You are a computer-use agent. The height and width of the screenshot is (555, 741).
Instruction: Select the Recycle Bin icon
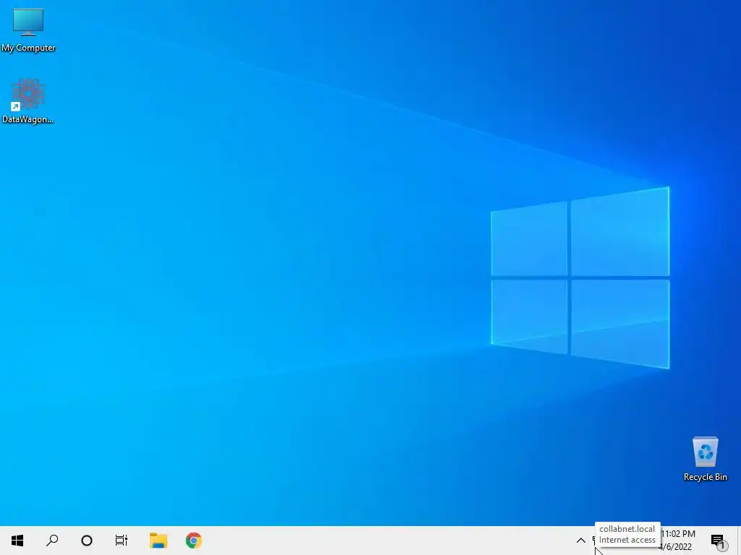coord(705,459)
